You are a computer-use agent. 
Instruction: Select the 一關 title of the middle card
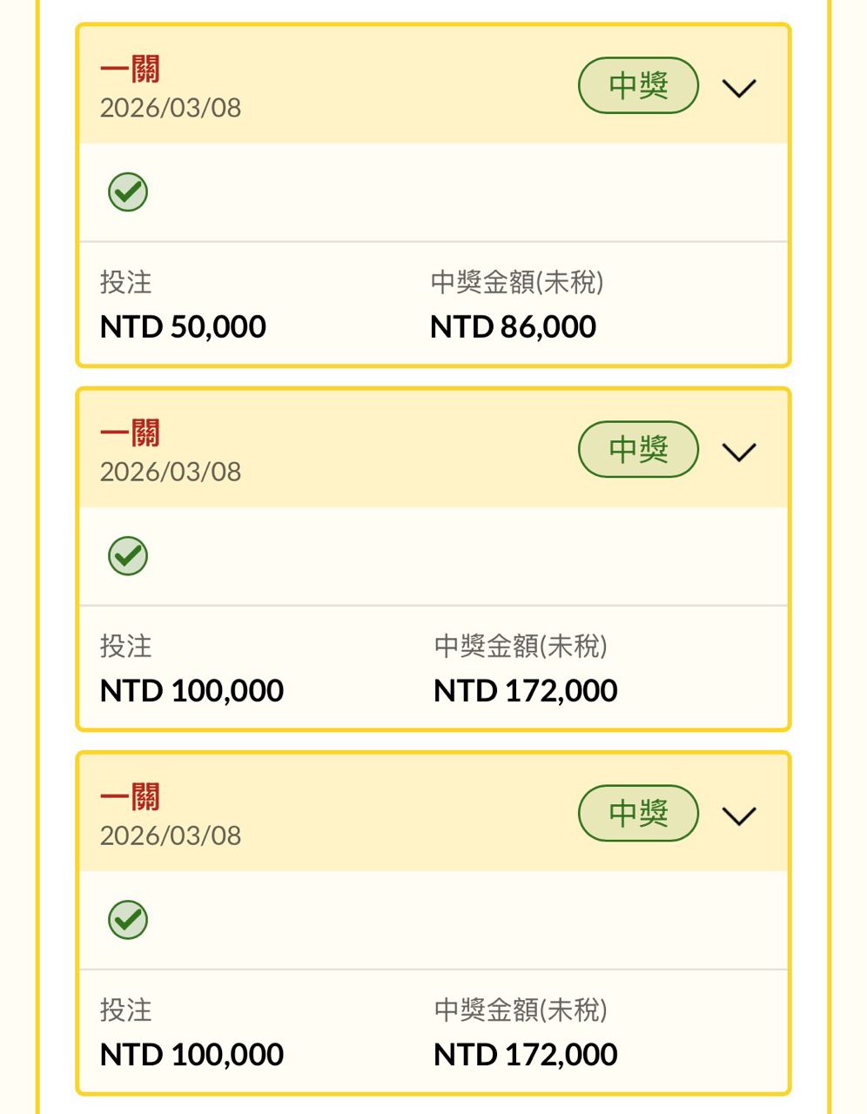[x=130, y=433]
